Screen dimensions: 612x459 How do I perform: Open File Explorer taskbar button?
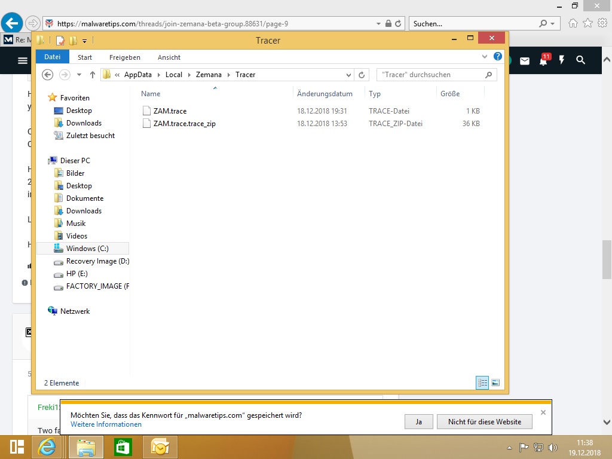tap(86, 447)
